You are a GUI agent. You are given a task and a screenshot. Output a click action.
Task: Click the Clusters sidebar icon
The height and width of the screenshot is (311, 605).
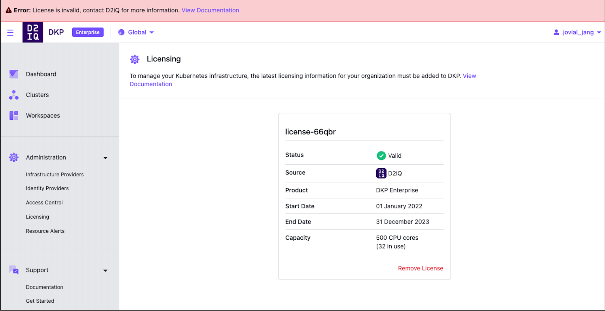[14, 95]
